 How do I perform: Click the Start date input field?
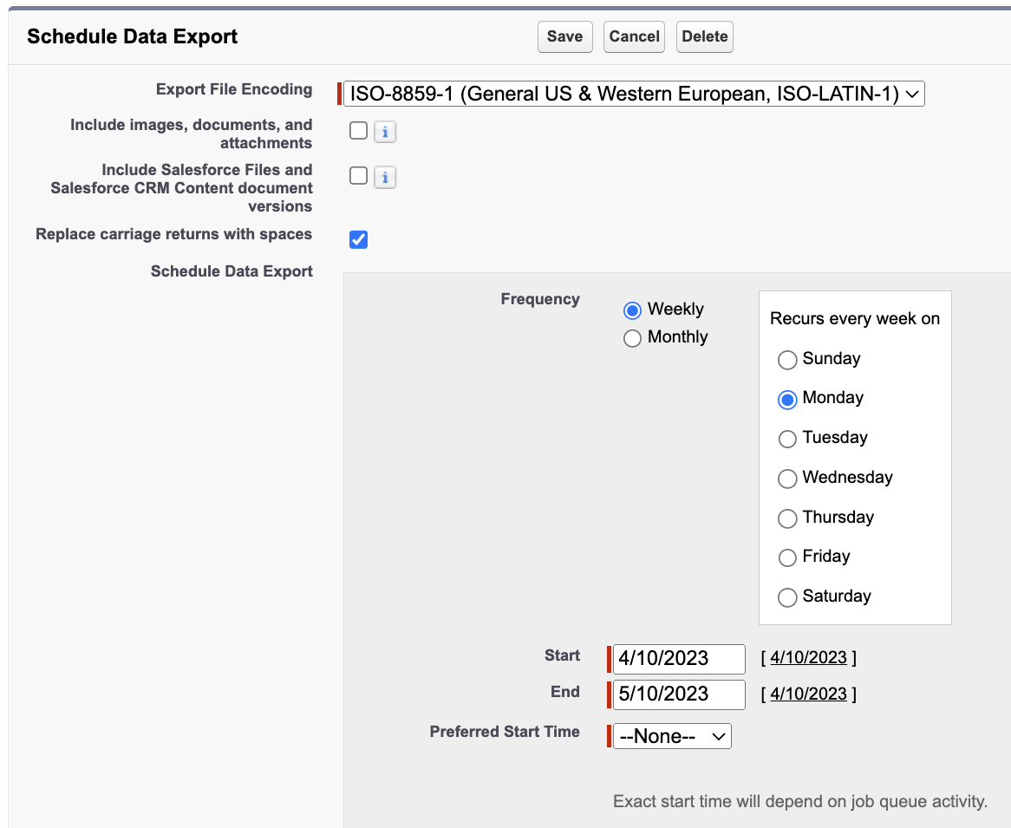679,658
